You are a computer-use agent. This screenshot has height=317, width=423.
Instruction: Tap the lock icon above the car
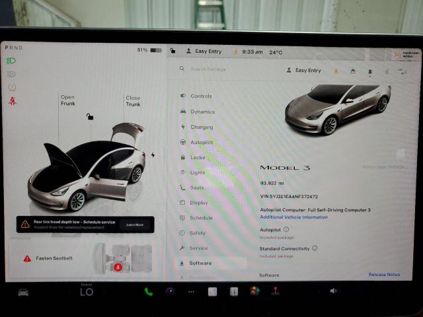coord(90,116)
